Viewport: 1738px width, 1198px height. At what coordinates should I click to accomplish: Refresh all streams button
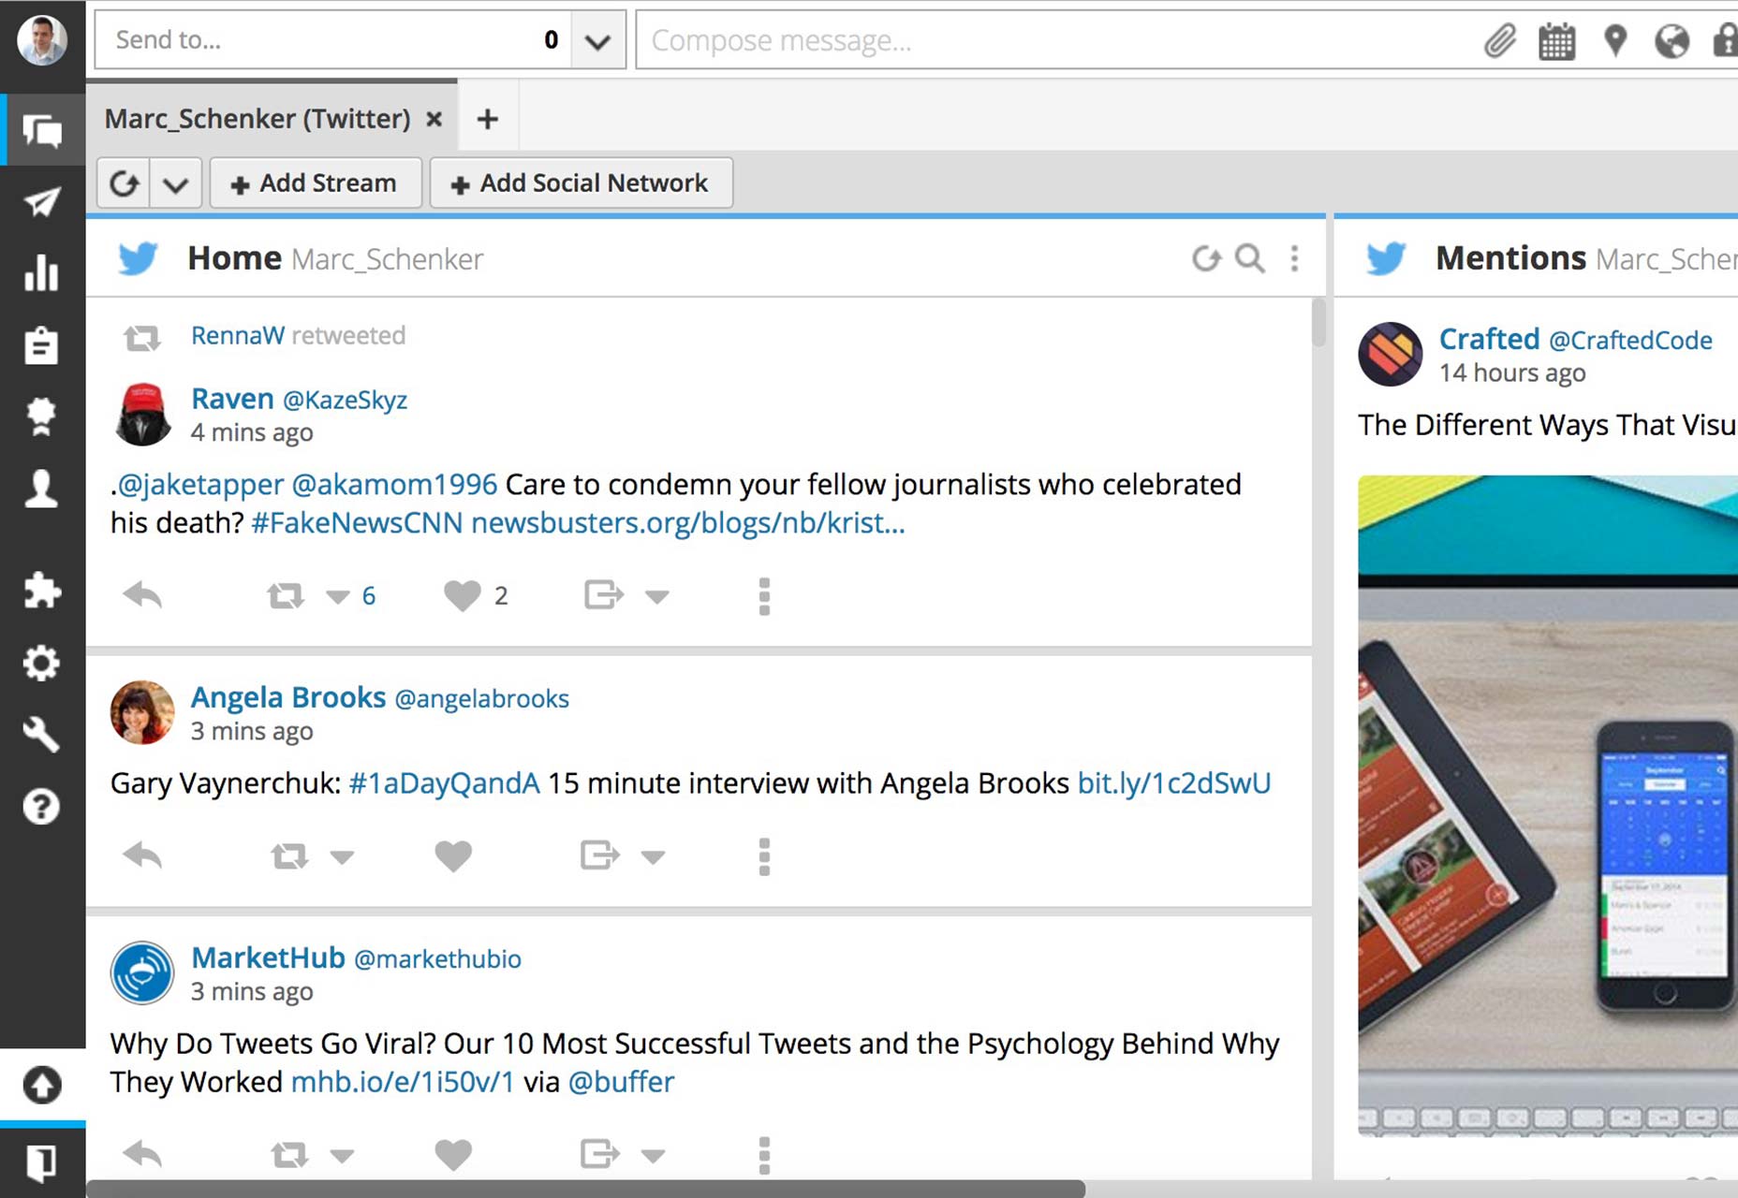tap(124, 183)
